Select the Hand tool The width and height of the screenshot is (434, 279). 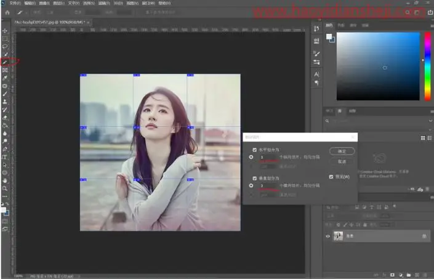click(5, 180)
